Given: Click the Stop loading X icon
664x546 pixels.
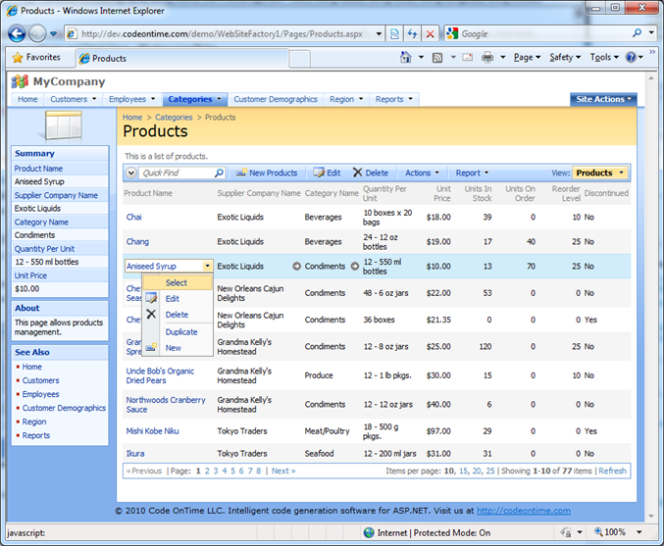Looking at the screenshot, I should click(x=431, y=33).
